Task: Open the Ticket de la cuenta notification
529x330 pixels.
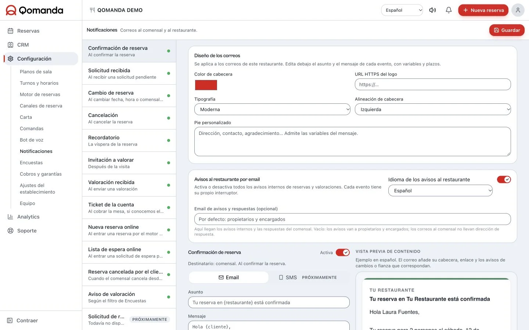Action: [x=129, y=208]
